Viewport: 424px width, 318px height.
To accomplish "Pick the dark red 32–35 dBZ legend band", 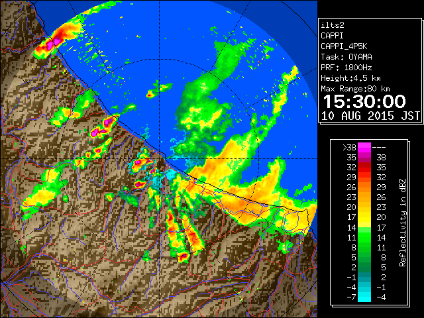I will click(x=364, y=168).
